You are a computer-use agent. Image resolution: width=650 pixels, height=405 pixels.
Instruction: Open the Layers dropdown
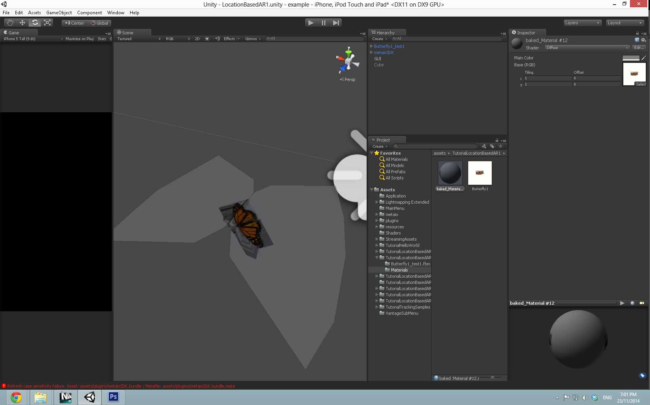582,23
